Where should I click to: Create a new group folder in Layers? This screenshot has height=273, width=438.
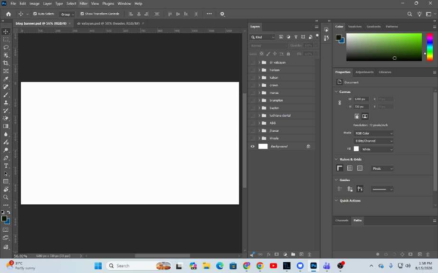[x=293, y=255]
